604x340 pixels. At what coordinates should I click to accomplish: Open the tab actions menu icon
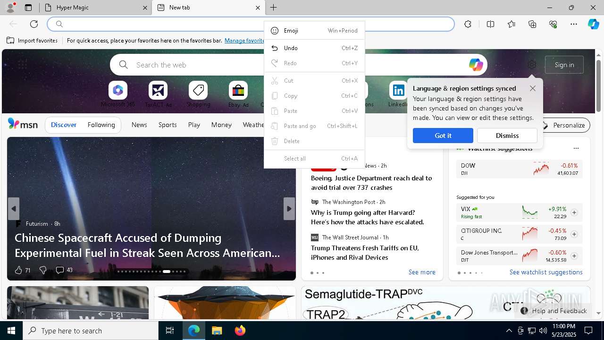28,8
